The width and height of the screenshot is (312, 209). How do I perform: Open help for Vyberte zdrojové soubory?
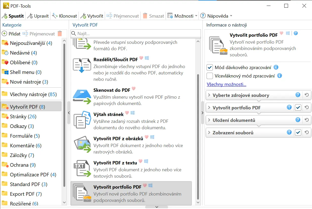[298, 95]
